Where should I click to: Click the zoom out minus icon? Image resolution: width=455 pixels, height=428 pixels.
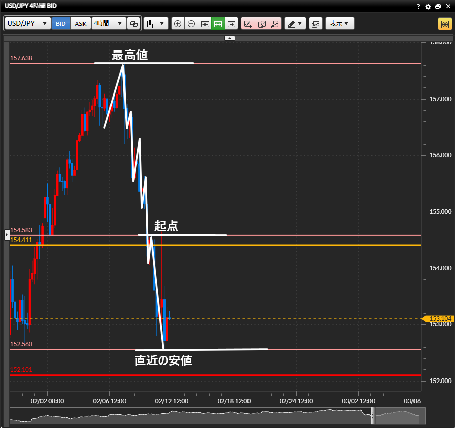pos(191,24)
